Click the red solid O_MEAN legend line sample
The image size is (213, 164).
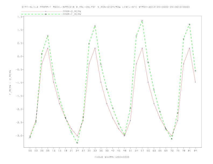[42, 11]
